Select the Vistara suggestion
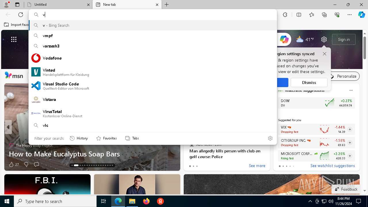The image size is (368, 207). [x=153, y=99]
